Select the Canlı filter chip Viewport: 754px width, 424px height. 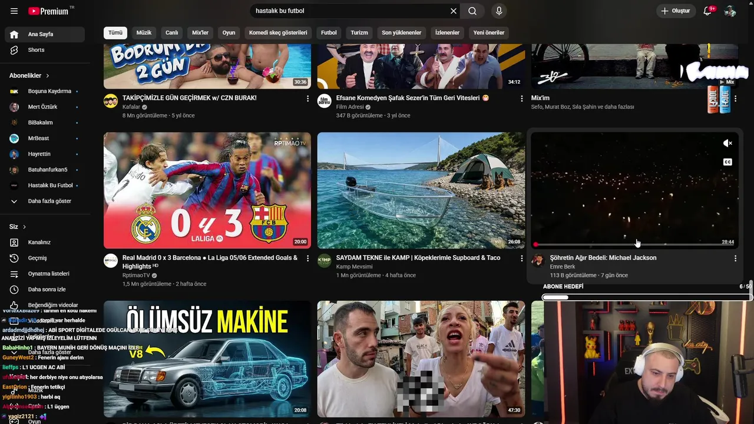(x=172, y=32)
